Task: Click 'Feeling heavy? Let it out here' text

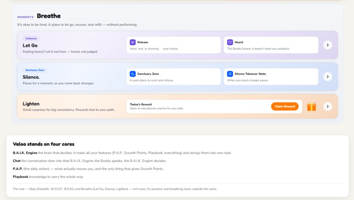Action: 60,52
